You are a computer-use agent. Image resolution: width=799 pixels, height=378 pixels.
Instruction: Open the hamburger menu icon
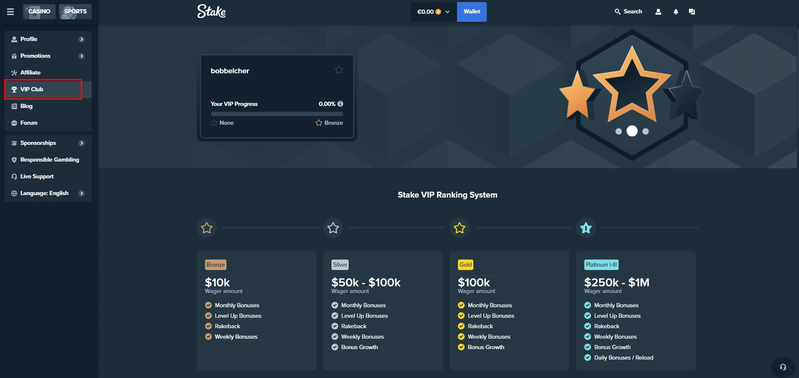[x=10, y=12]
